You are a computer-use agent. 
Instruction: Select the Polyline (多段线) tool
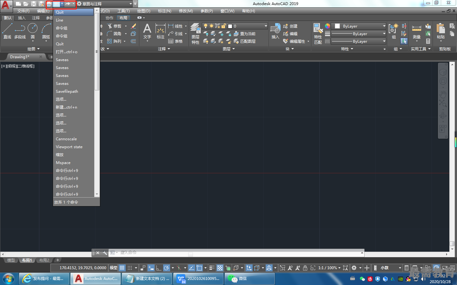coord(20,31)
